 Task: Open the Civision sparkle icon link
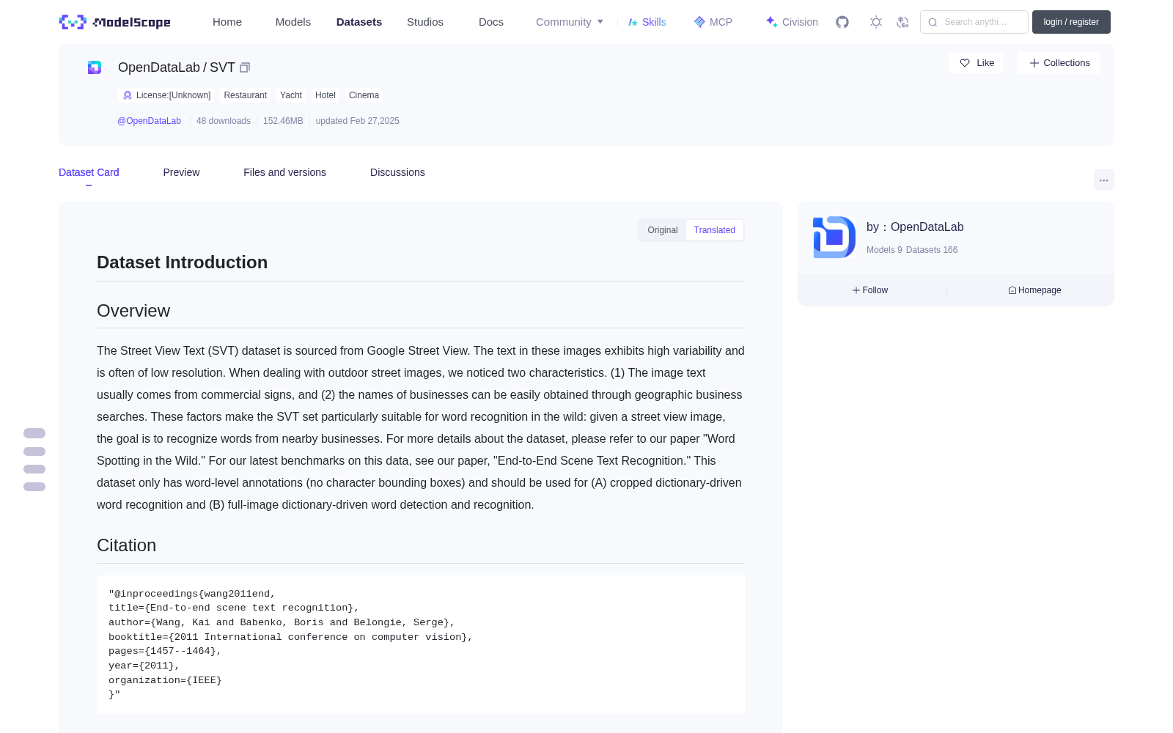[x=771, y=22]
